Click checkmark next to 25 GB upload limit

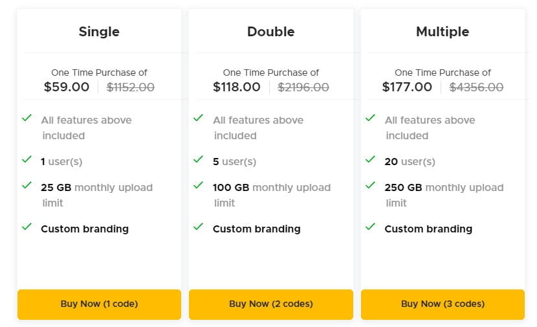coord(27,185)
